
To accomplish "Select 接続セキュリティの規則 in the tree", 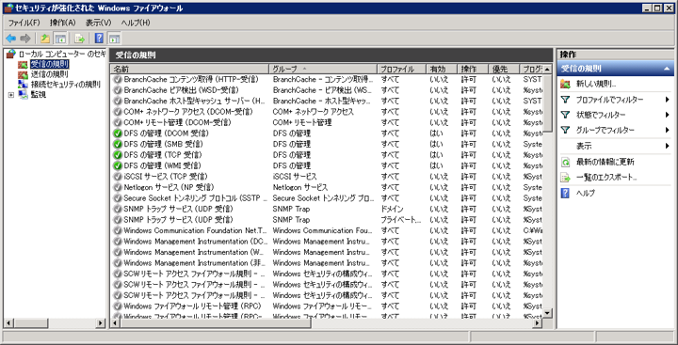I will (x=66, y=85).
